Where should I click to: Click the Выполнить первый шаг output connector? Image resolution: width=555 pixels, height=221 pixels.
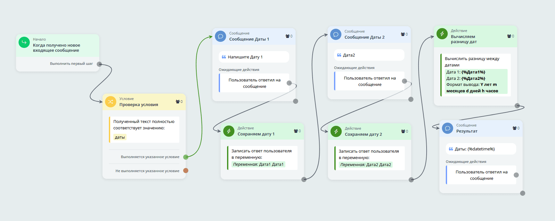pos(99,64)
